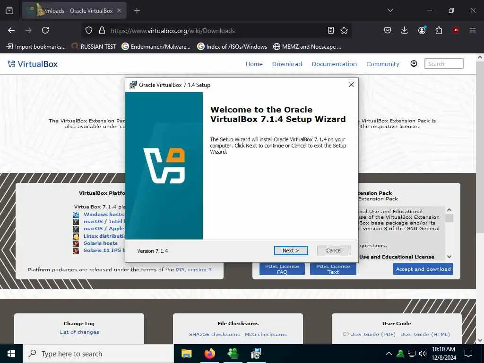This screenshot has height=363, width=484.
Task: Click the PUEL License Text button
Action: pos(333,269)
